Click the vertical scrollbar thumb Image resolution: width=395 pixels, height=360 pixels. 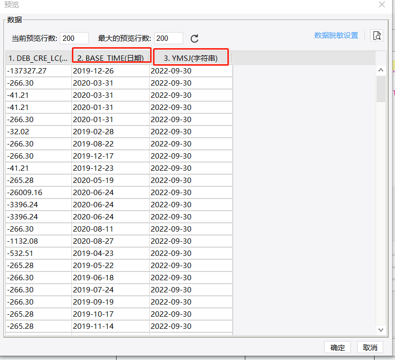tap(380, 89)
